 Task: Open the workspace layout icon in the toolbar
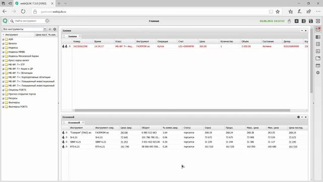(304, 21)
